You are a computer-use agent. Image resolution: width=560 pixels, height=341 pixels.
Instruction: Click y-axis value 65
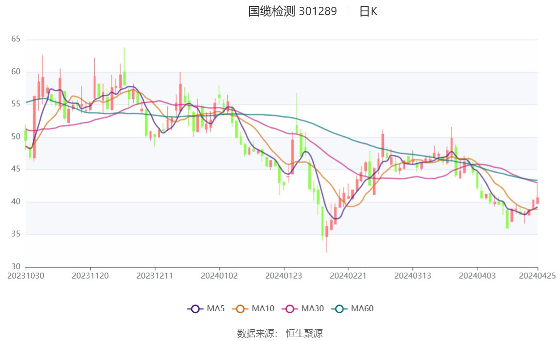click(16, 39)
